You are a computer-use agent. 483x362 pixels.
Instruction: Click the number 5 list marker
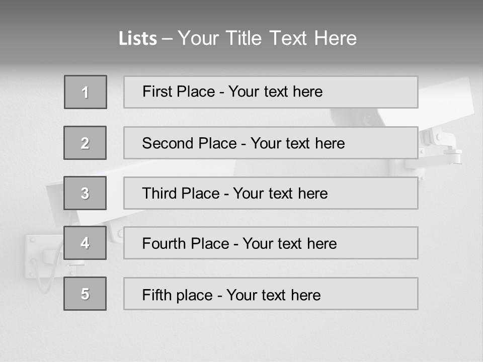pos(85,294)
